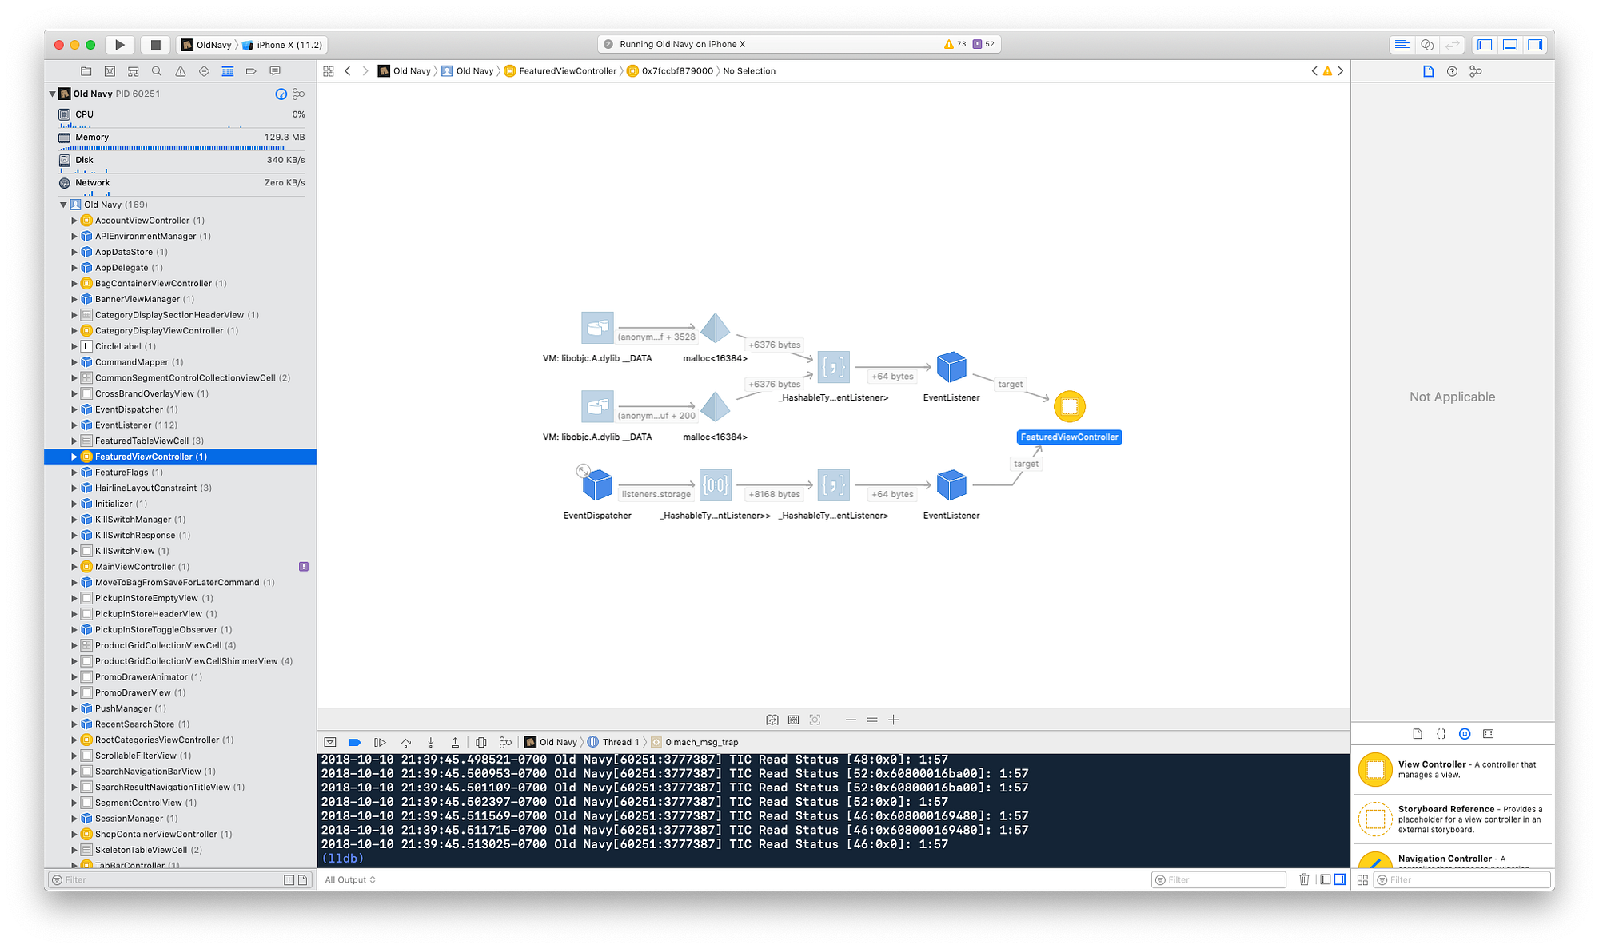Screen dimensions: 1599x949
Task: Select the Object library tab
Action: coord(1465,734)
